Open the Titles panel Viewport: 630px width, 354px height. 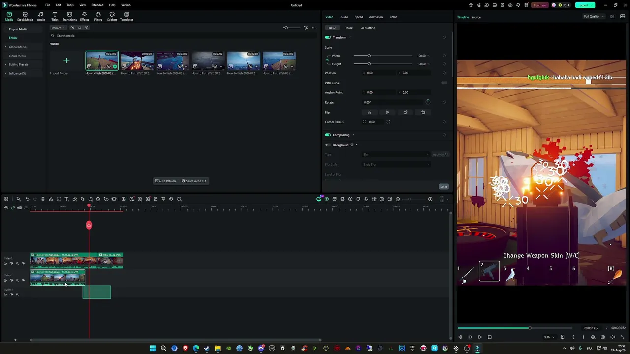[x=55, y=17]
